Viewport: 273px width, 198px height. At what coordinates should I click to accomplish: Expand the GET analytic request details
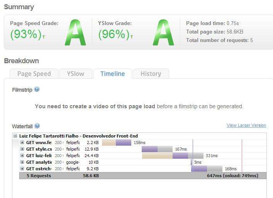(22, 162)
